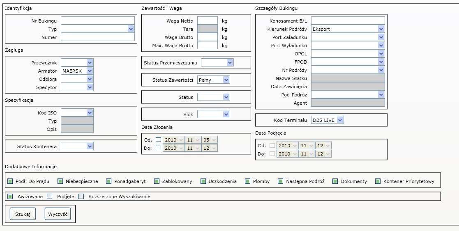The image size is (459, 231).
Task: Toggle the Awizowane checkbox
Action: pos(10,197)
